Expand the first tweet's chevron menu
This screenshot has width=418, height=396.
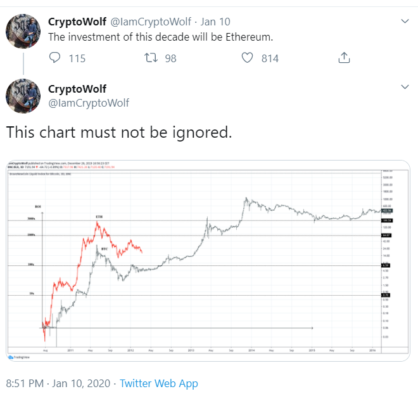click(x=405, y=21)
